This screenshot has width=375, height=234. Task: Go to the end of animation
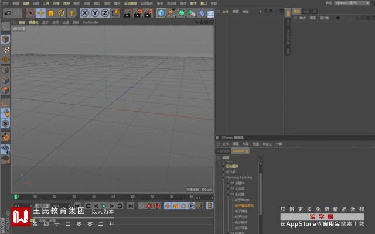click(x=130, y=206)
